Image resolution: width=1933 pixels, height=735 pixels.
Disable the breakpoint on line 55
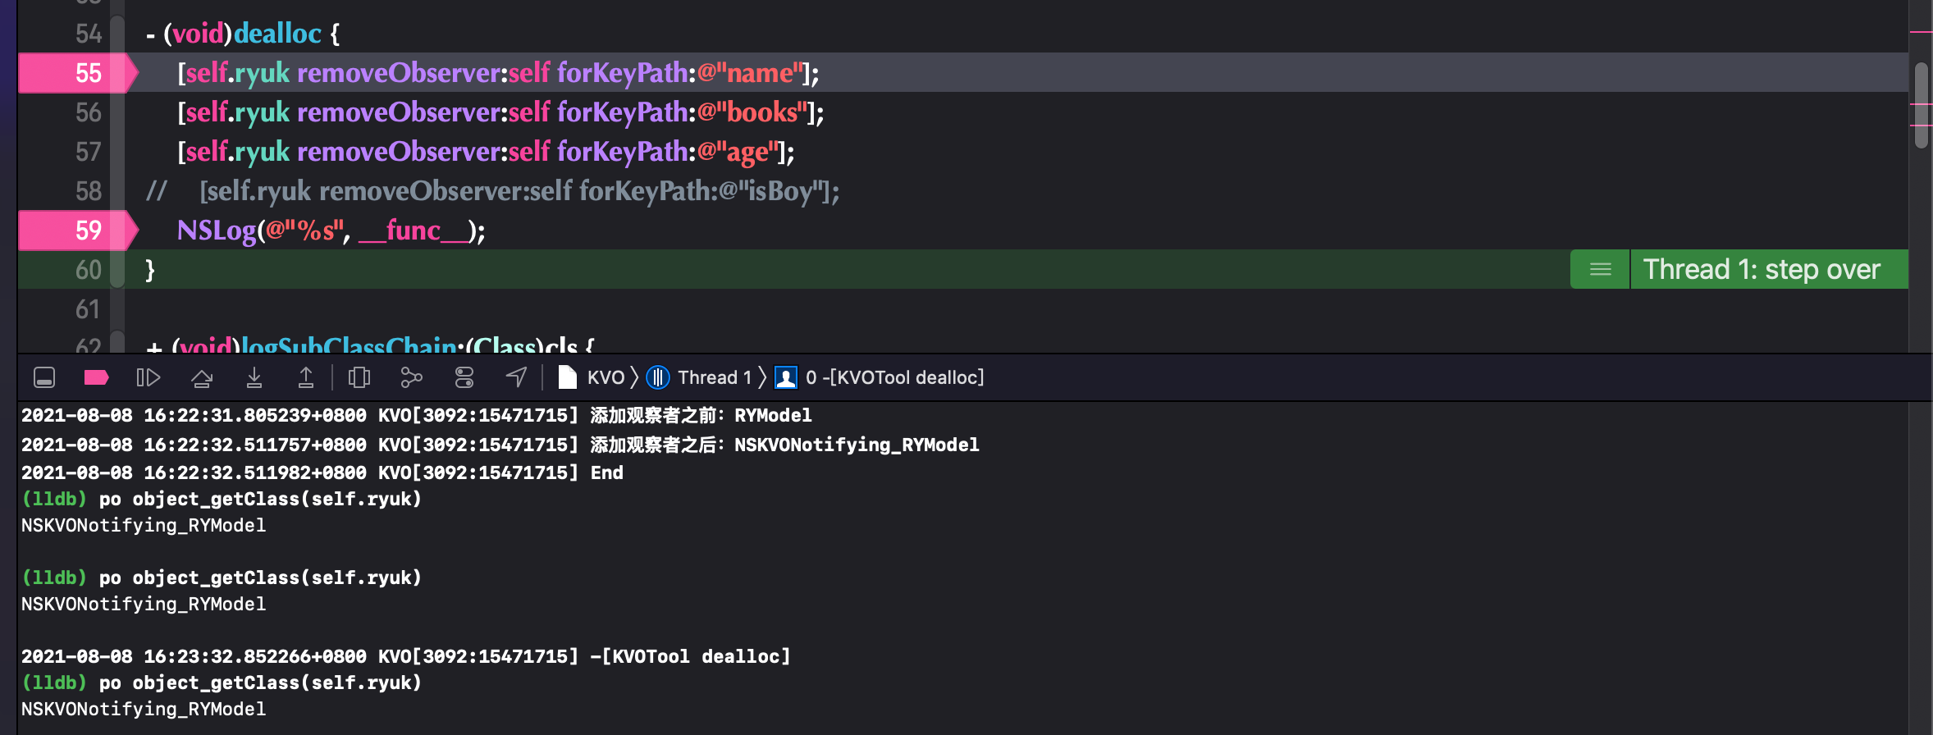tap(76, 73)
